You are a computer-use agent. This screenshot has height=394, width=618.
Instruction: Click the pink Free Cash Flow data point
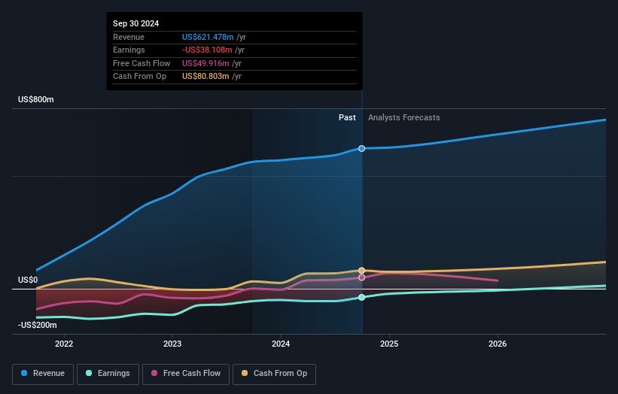pyautogui.click(x=361, y=277)
